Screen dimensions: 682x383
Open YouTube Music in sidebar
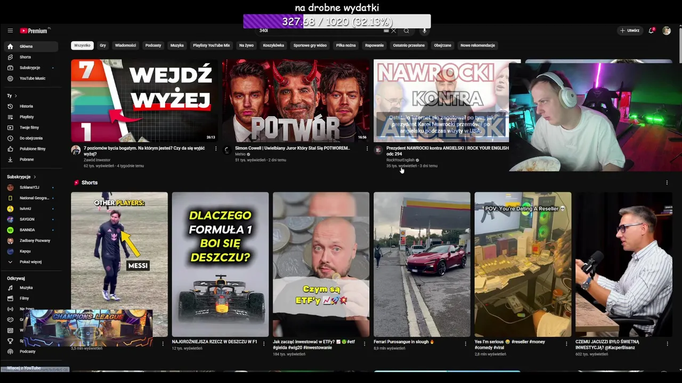[32, 78]
